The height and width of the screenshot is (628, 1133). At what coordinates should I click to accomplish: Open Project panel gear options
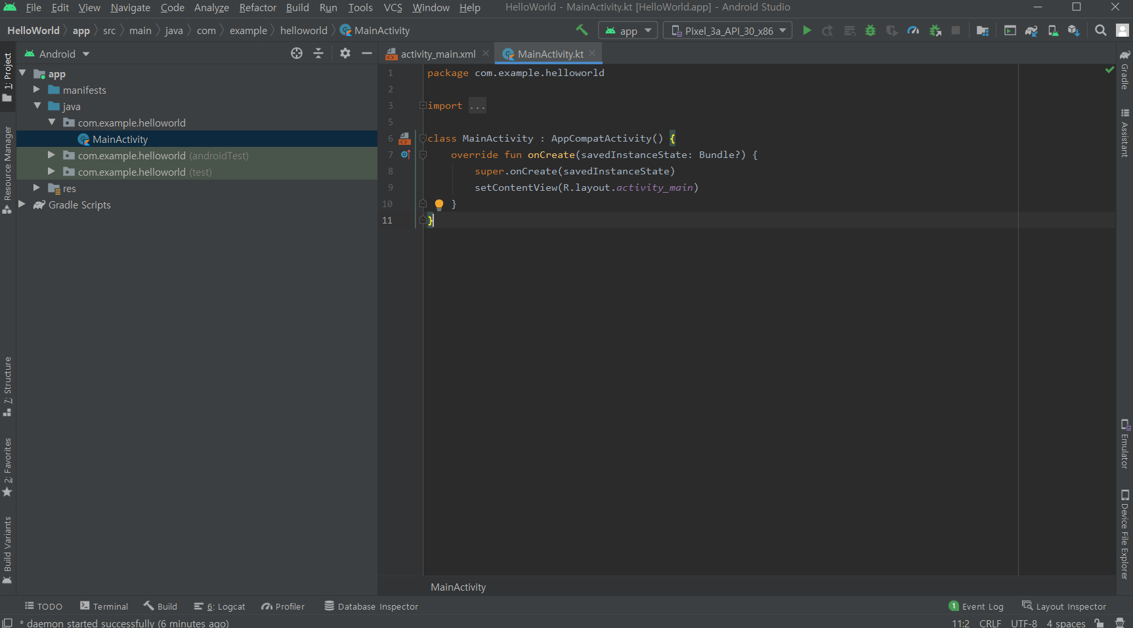345,54
